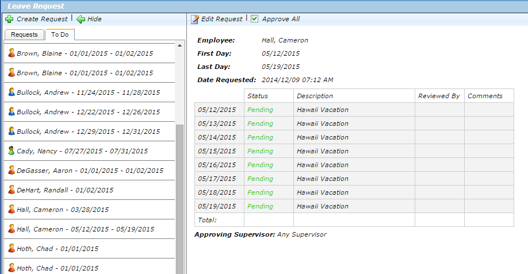Select the To Do tab

click(x=60, y=34)
